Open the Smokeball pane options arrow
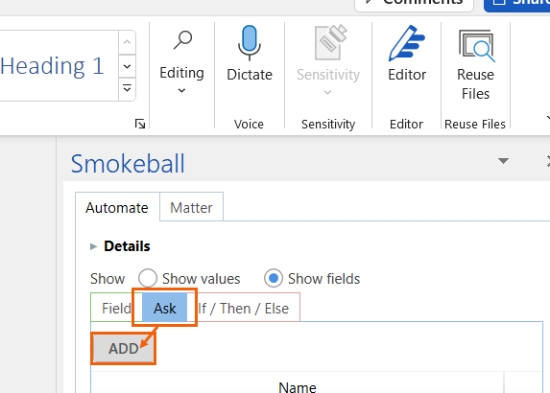Image resolution: width=550 pixels, height=393 pixels. click(503, 161)
